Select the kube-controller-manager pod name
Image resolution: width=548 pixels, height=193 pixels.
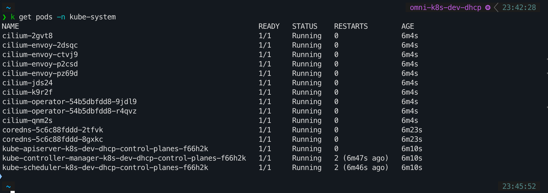coord(124,158)
